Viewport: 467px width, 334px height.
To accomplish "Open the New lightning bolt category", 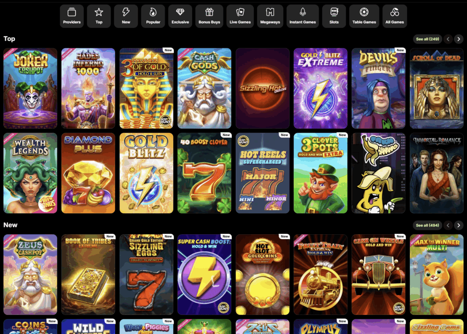I will coord(126,16).
